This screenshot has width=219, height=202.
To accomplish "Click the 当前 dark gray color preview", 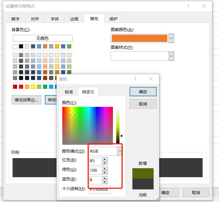I will [x=143, y=184].
